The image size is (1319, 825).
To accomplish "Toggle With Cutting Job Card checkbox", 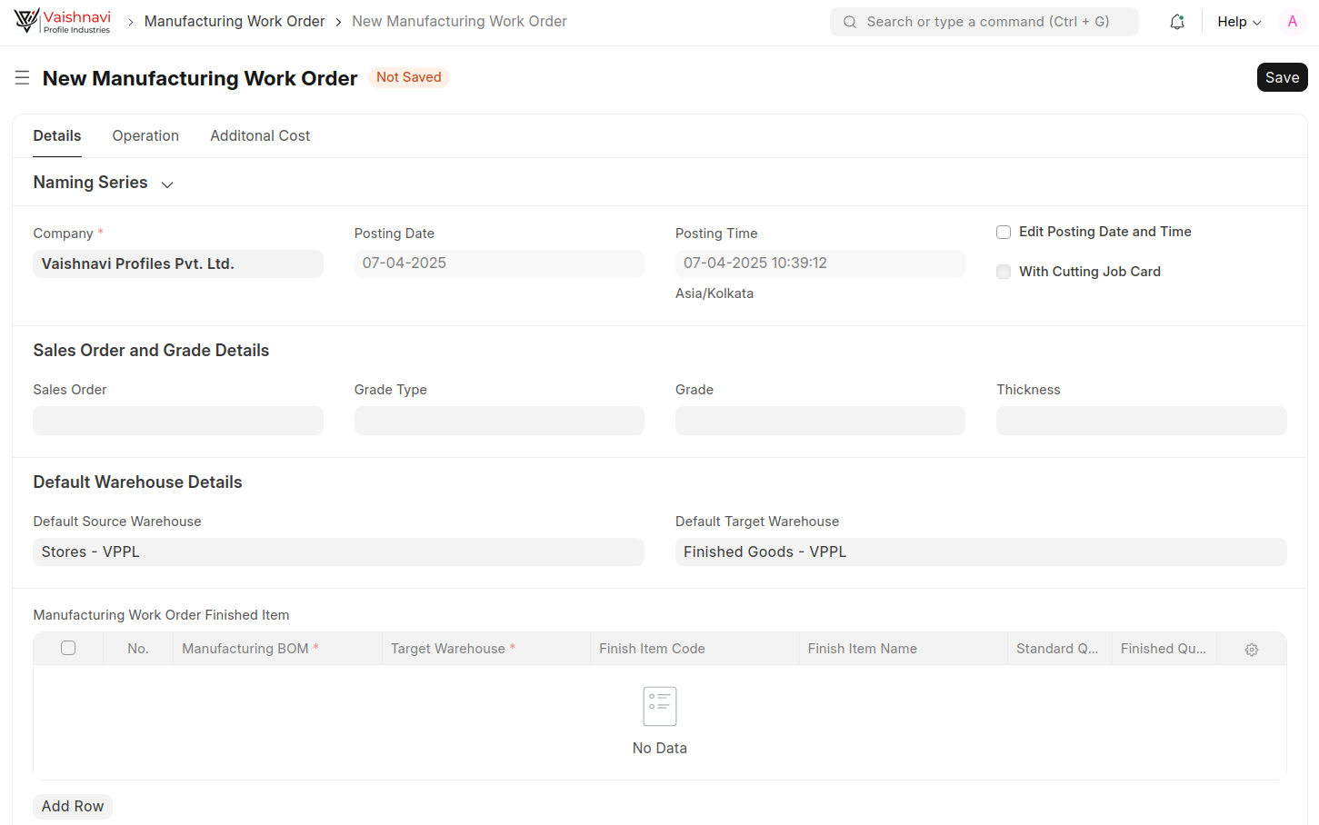I will coord(1004,272).
